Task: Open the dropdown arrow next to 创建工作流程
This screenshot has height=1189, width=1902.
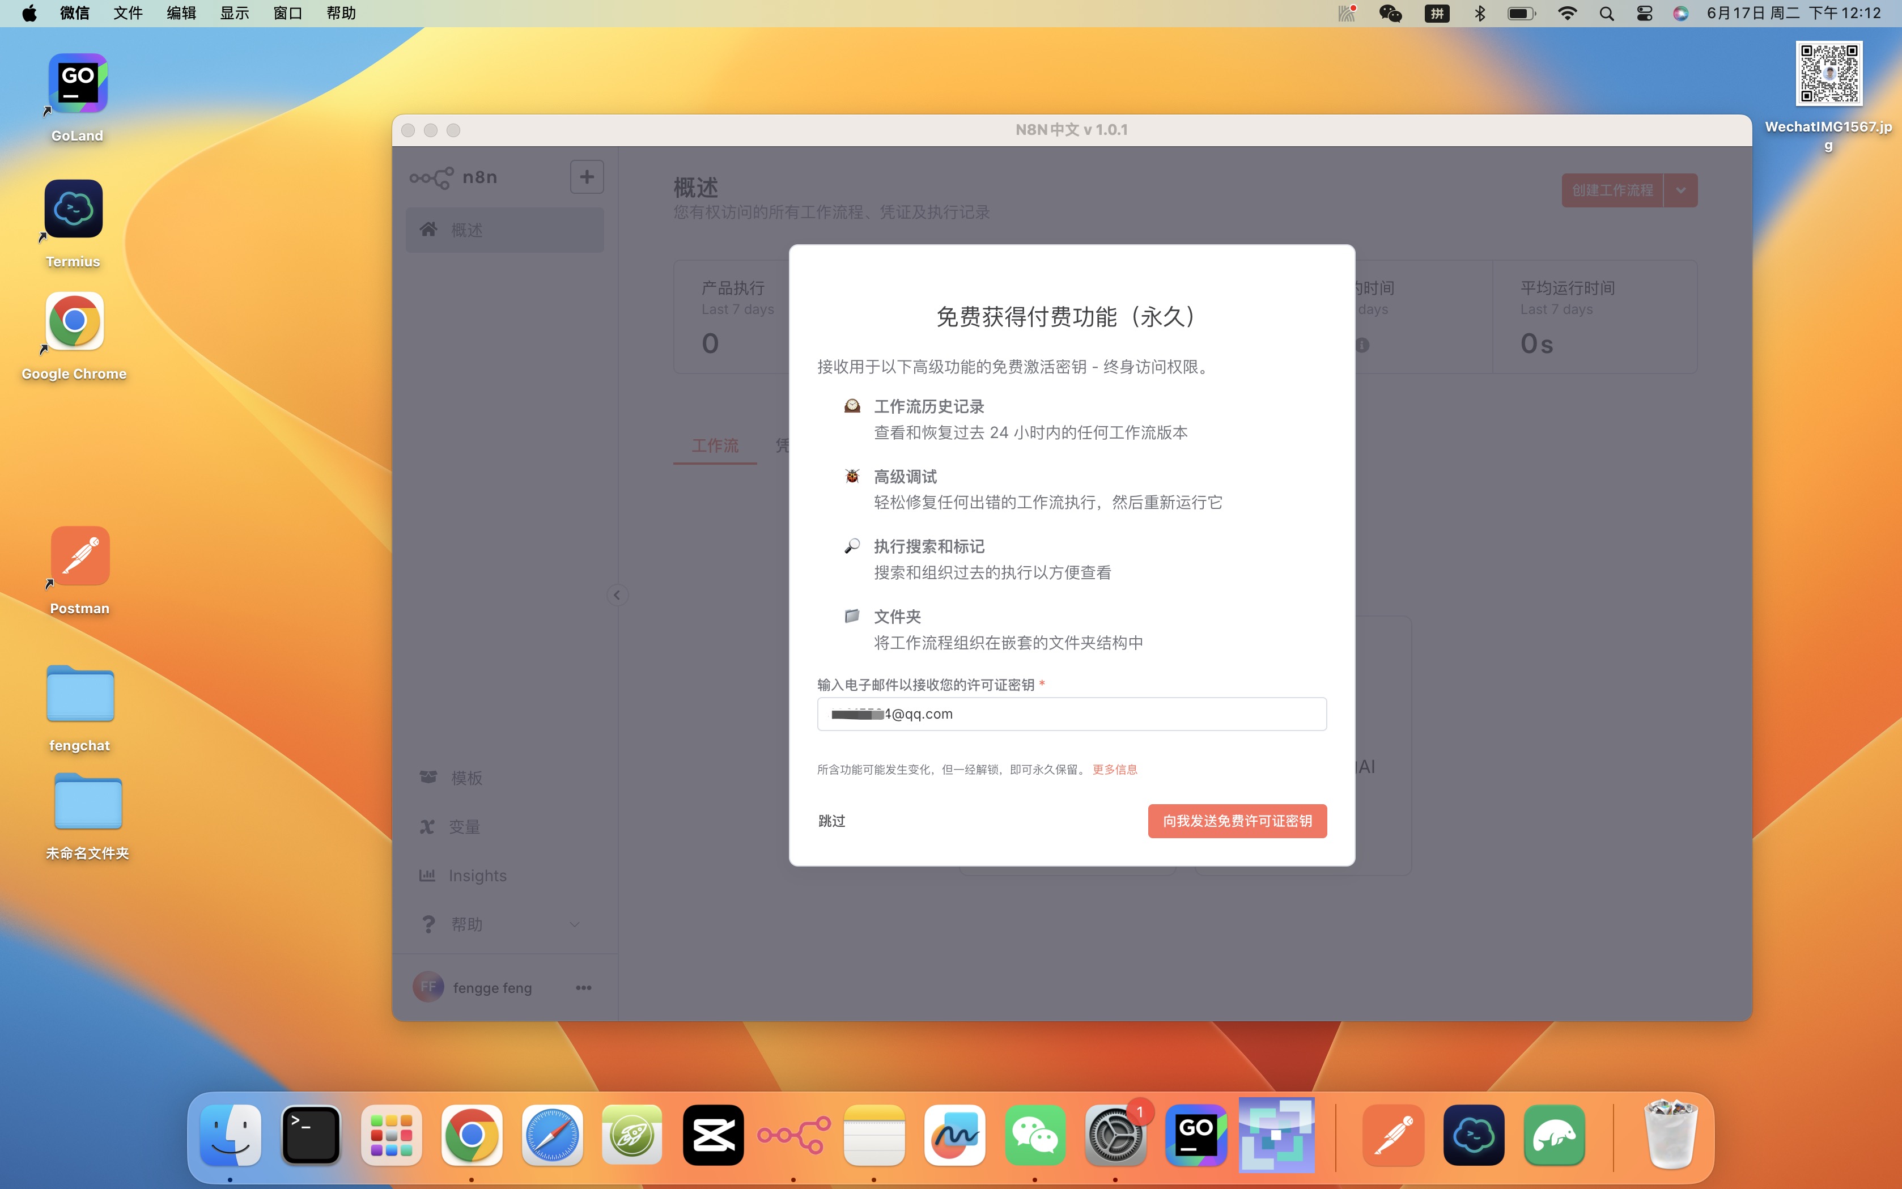Action: tap(1680, 190)
